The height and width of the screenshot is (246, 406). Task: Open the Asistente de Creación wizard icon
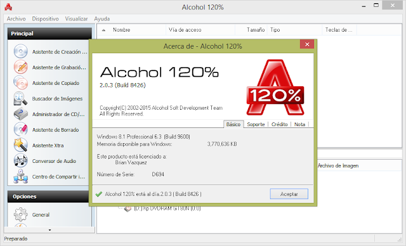point(20,51)
